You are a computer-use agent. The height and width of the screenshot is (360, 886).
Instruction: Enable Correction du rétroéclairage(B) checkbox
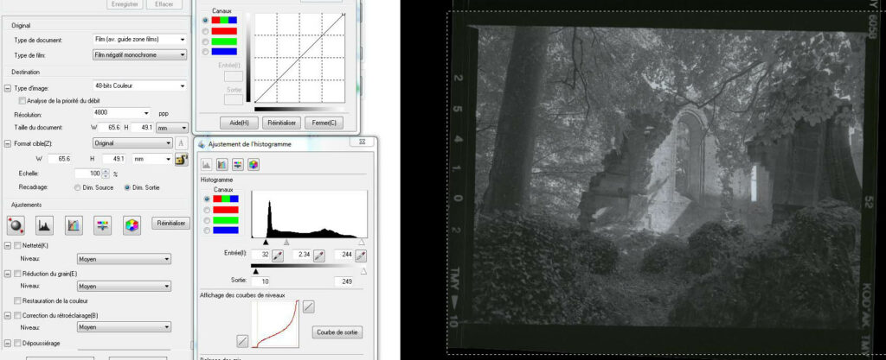17,315
